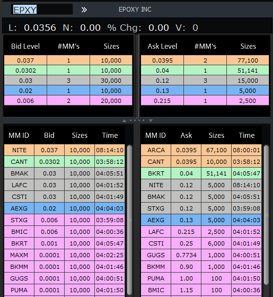Image resolution: width=273 pixels, height=297 pixels.
Task: Click the up arrow on the pane splitter
Action: point(124,120)
